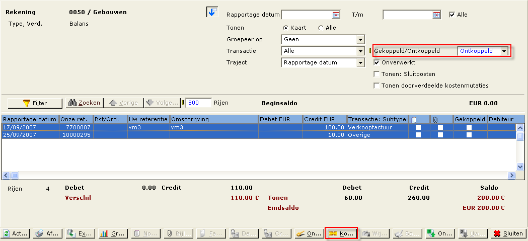Uncheck the Alle checkbox
528x241 pixels.
[x=451, y=15]
